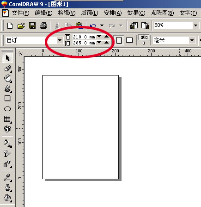Open the 效果(C) menu
The image size is (201, 207).
(136, 13)
